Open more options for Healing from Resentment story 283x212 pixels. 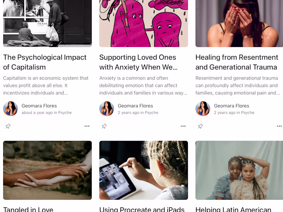coord(279,126)
